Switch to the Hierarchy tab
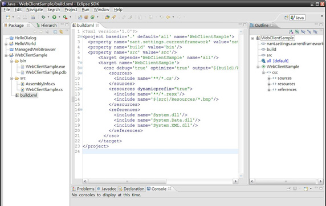Image resolution: width=326 pixels, height=206 pixels. 46,26
